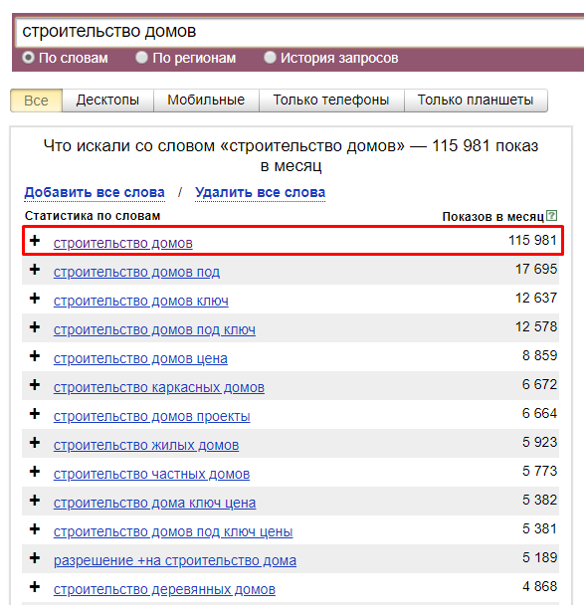The image size is (586, 616).
Task: Open 'строительство домов ключ' keyword link
Action: pyautogui.click(x=141, y=301)
